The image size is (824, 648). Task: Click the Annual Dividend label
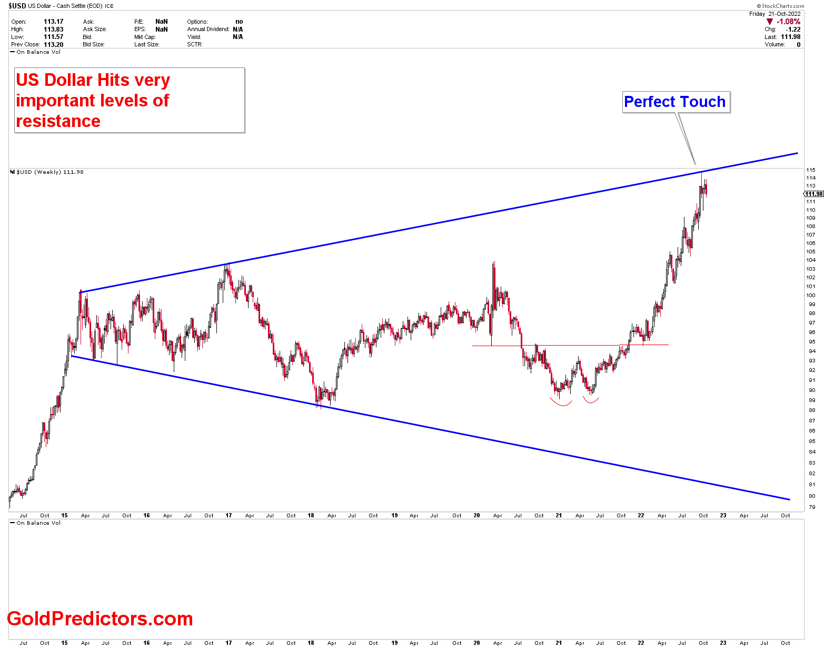[x=208, y=29]
